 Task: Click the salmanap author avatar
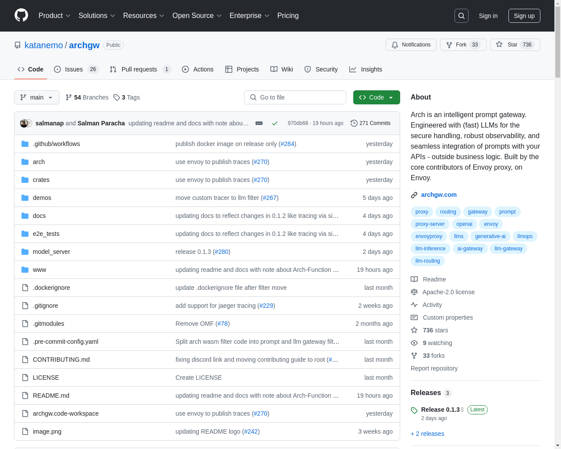coord(24,123)
